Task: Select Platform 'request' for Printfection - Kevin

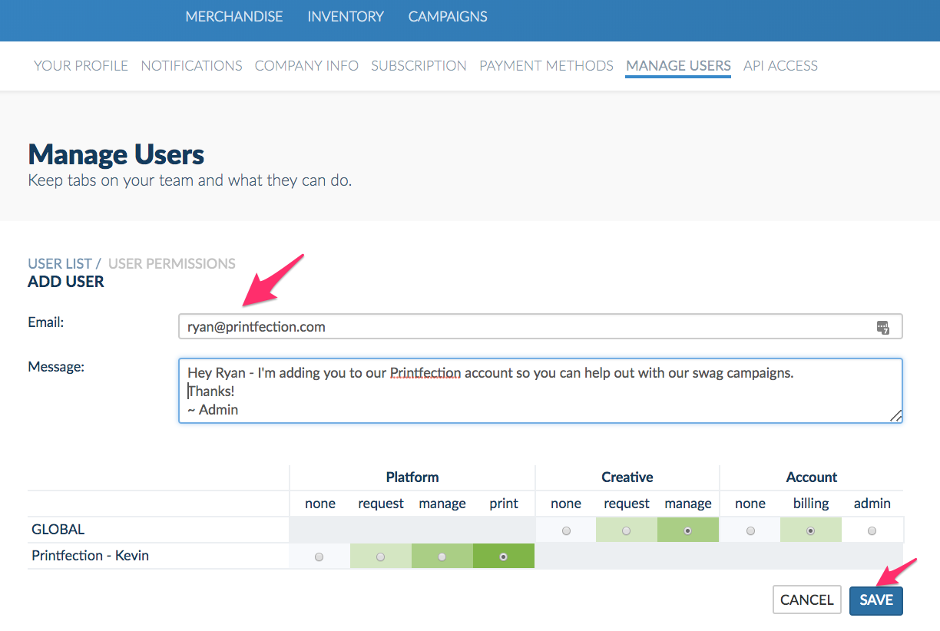Action: pyautogui.click(x=381, y=557)
